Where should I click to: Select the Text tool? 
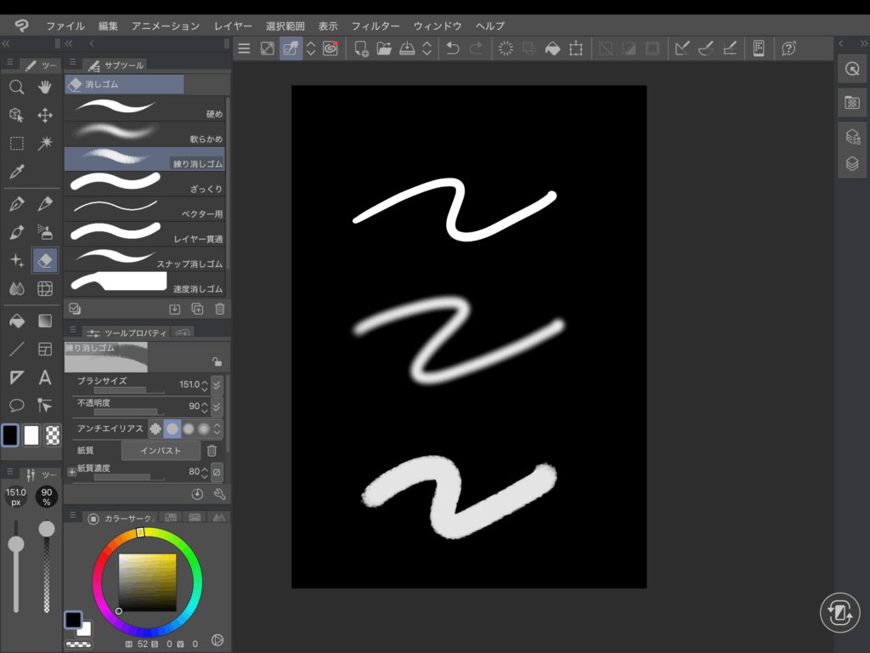coord(45,378)
